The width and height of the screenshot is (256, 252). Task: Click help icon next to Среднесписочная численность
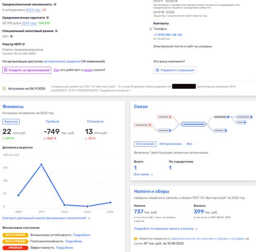point(56,4)
